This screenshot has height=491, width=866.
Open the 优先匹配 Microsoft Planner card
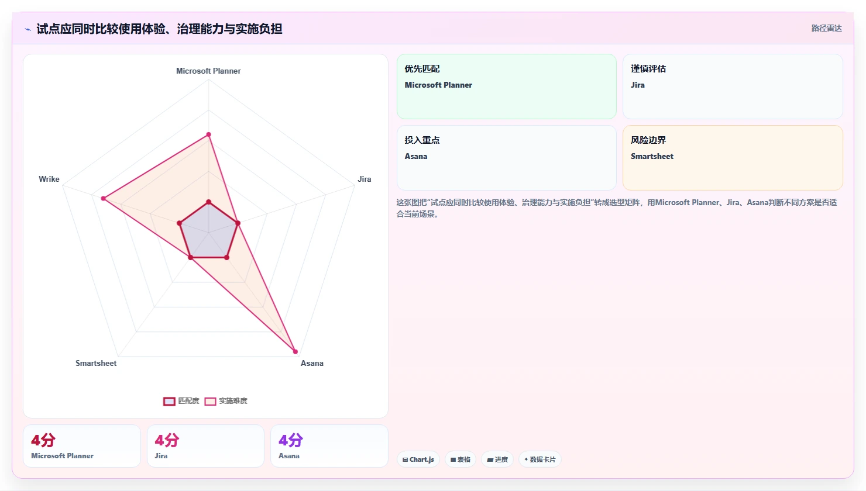(x=507, y=87)
